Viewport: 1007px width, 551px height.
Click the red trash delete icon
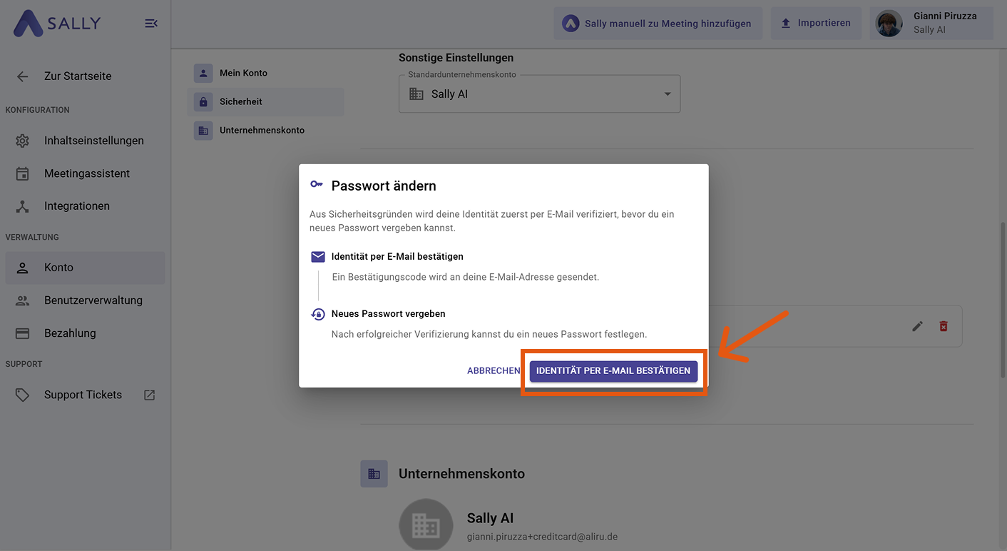[x=944, y=326]
